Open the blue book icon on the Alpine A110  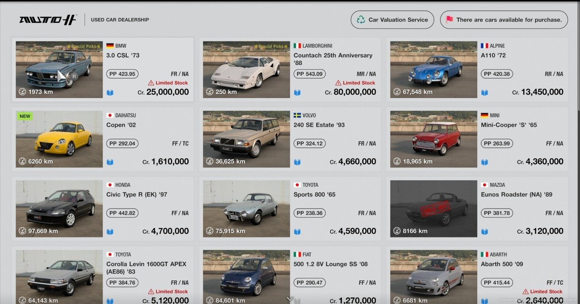pyautogui.click(x=485, y=92)
